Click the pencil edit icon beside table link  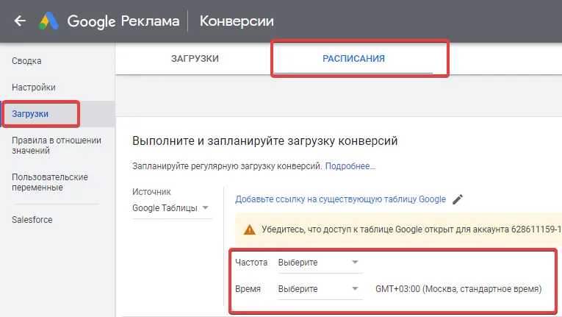pyautogui.click(x=458, y=199)
